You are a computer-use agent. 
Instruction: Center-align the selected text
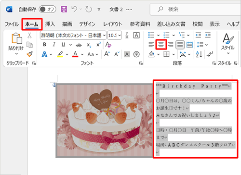161,45
